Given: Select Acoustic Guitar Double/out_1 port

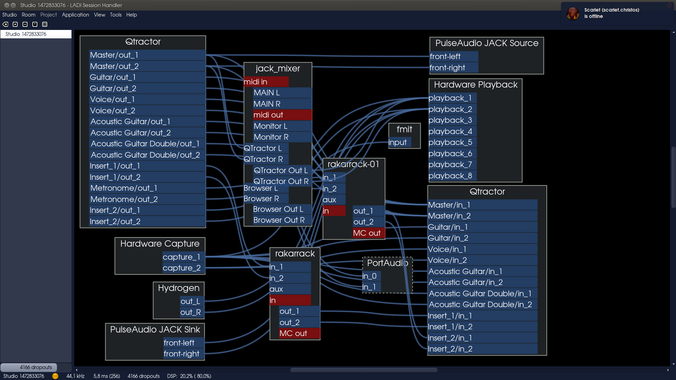Looking at the screenshot, I should 147,144.
